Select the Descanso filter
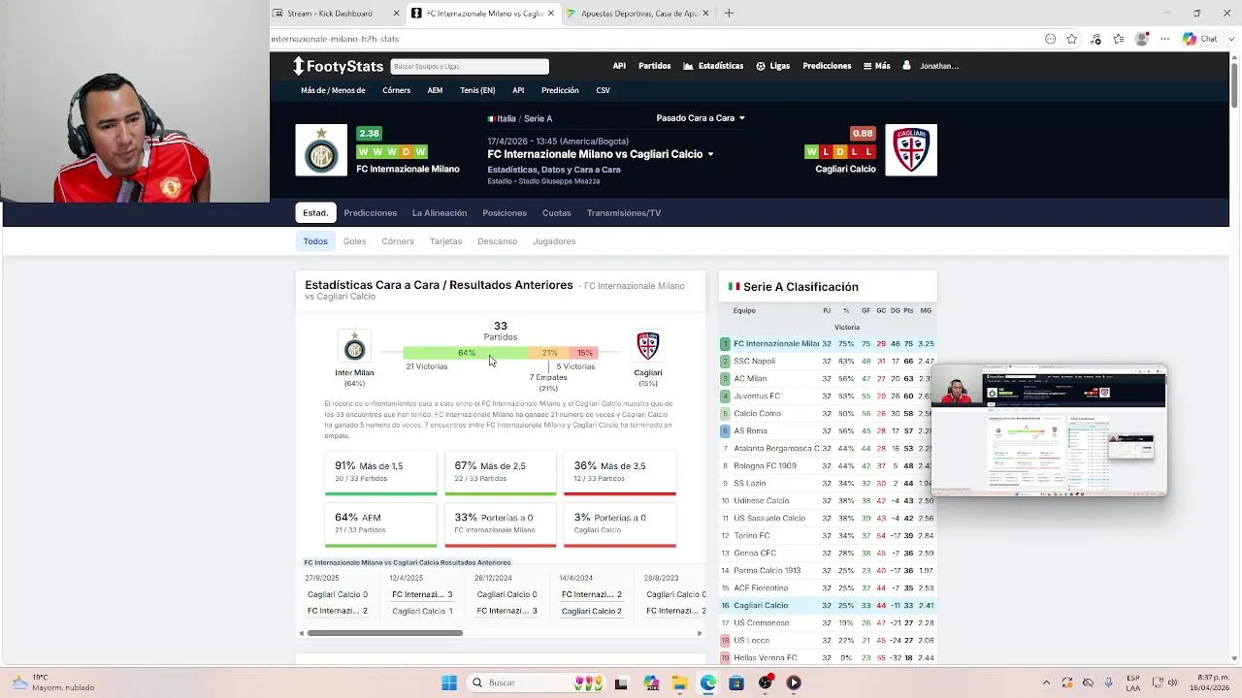The image size is (1242, 698). click(497, 241)
